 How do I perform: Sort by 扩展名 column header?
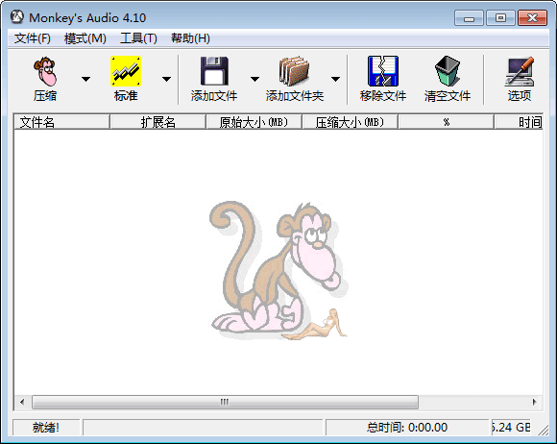[x=158, y=122]
